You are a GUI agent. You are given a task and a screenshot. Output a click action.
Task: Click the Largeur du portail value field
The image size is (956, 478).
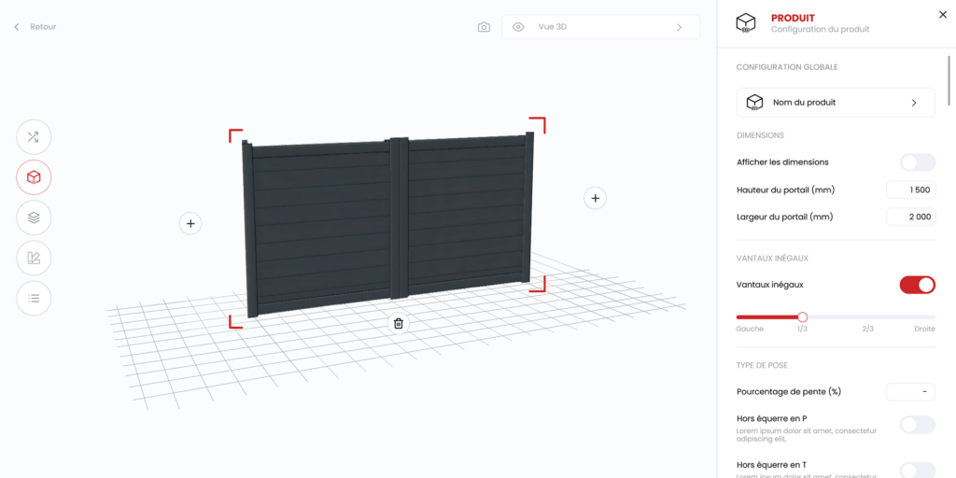coord(911,217)
